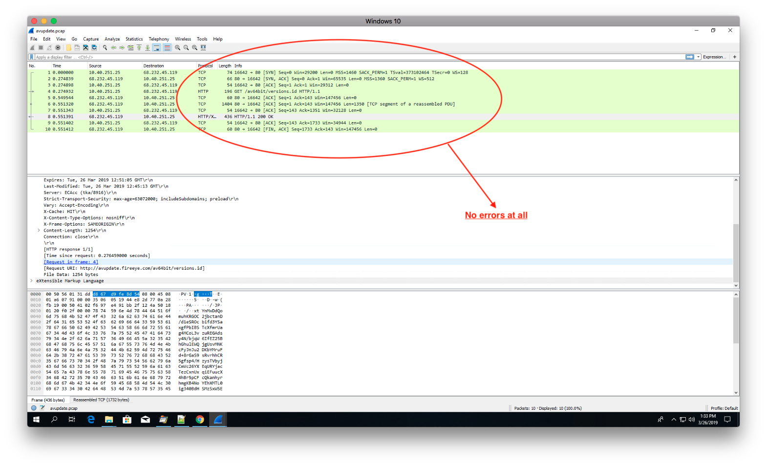Open the Expression builder
Image resolution: width=767 pixels, height=466 pixels.
click(714, 57)
